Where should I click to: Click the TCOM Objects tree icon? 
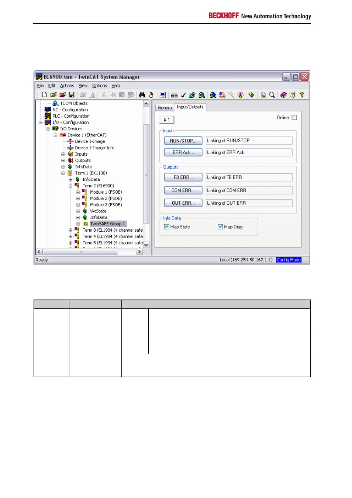[x=55, y=103]
